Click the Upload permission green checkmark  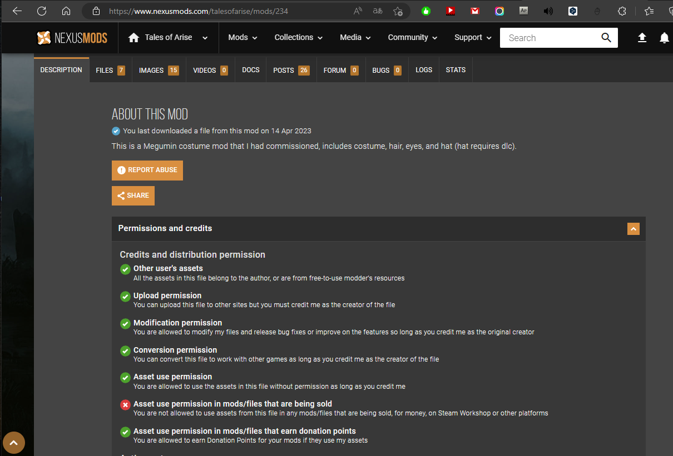[x=125, y=297]
